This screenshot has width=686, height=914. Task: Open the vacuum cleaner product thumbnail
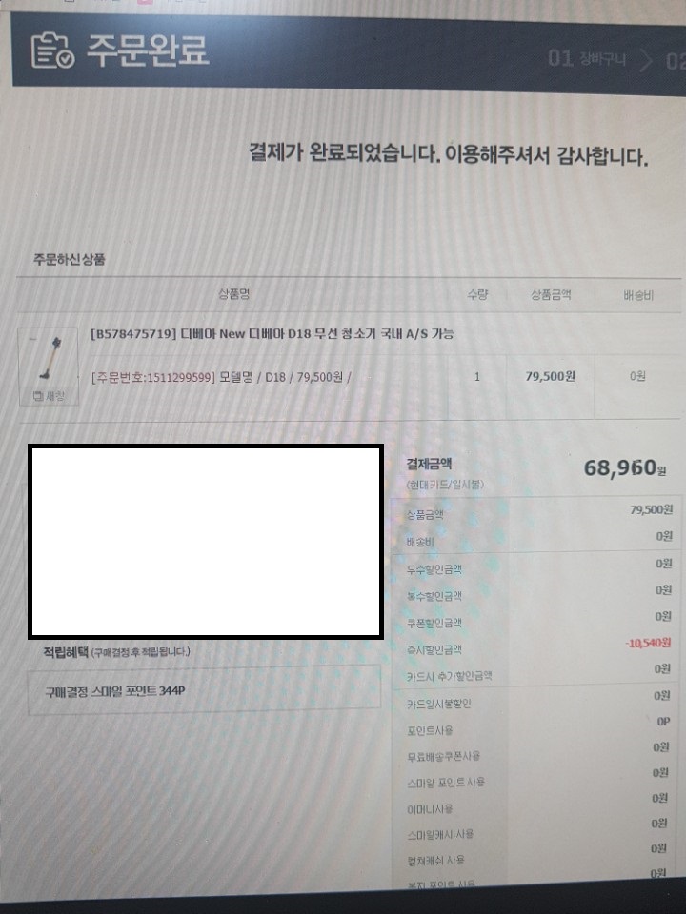tap(49, 359)
